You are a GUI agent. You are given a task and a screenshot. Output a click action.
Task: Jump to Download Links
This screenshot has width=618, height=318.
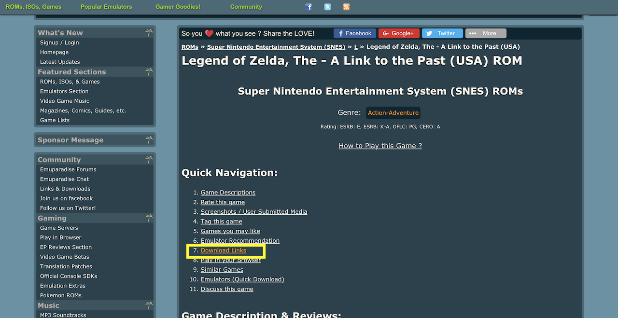click(x=224, y=250)
